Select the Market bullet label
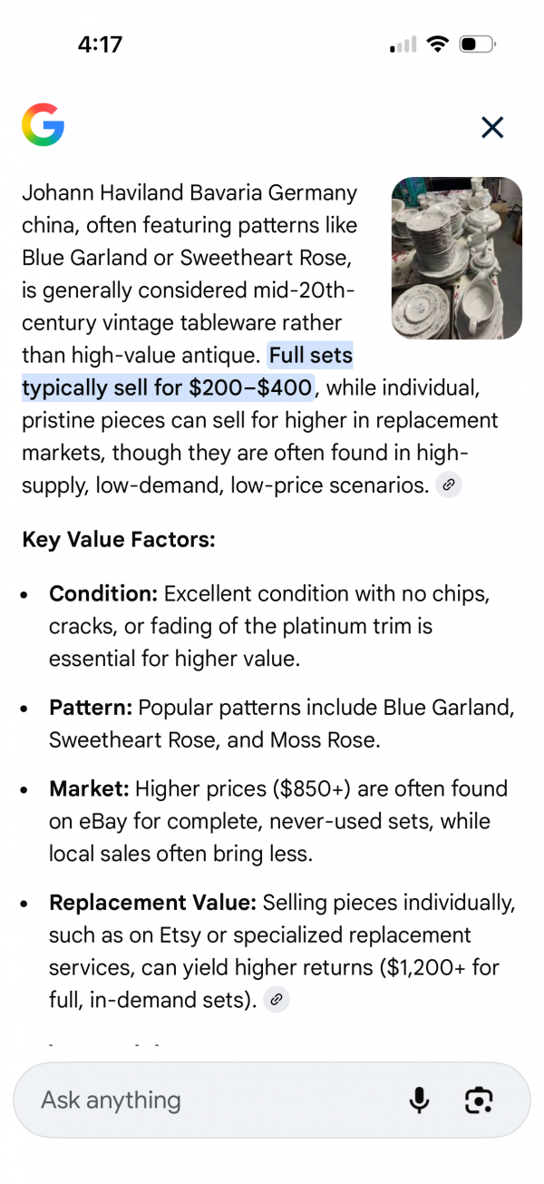This screenshot has width=544, height=1184. coord(89,789)
